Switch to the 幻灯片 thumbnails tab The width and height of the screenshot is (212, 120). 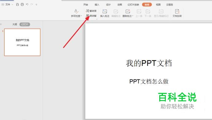coord(25,24)
